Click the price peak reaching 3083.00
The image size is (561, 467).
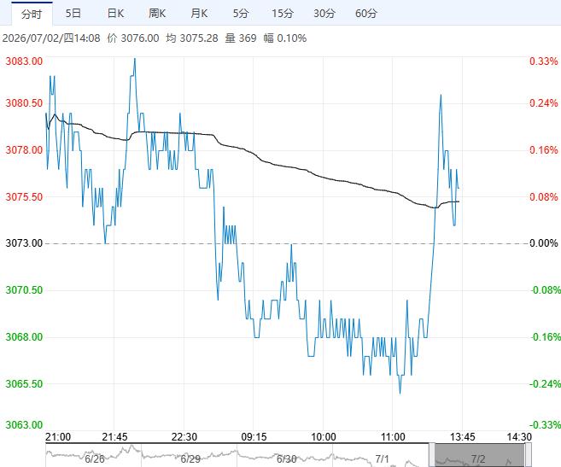click(x=135, y=59)
